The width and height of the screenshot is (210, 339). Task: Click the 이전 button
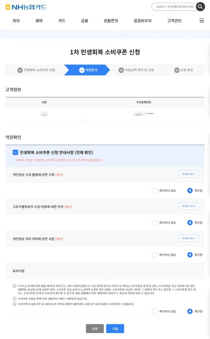95,329
